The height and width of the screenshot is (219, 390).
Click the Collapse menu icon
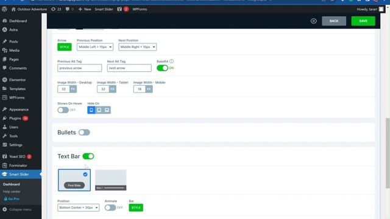(5, 209)
